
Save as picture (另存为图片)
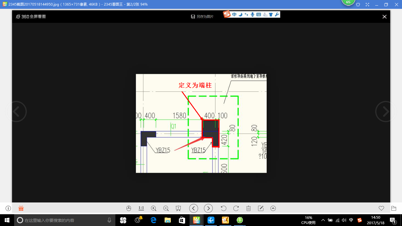[x=202, y=17]
